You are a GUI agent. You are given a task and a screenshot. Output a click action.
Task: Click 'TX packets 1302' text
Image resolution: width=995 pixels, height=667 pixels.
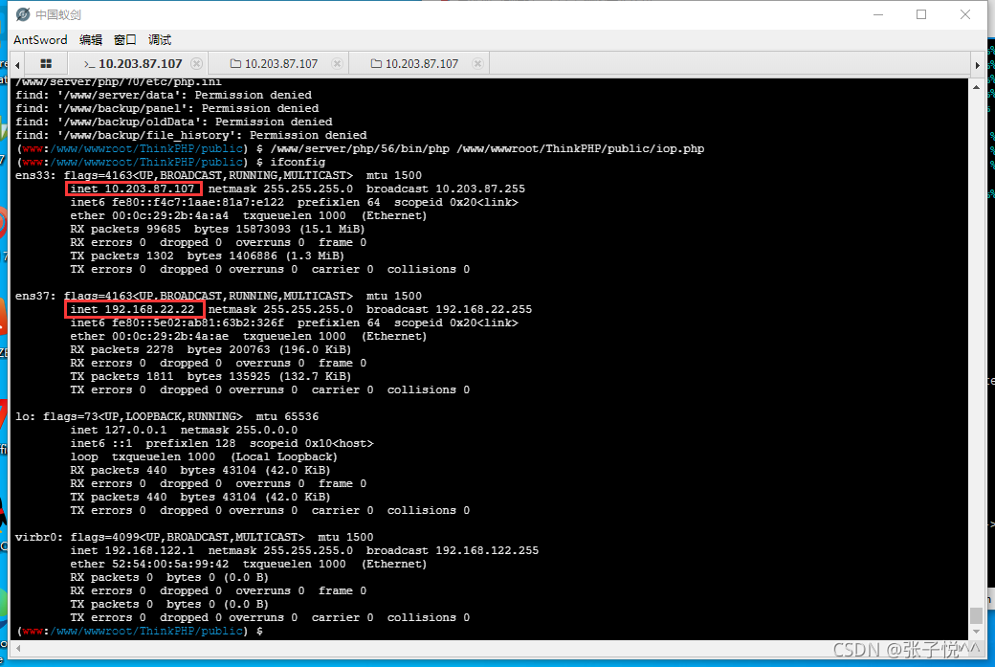[x=122, y=256]
